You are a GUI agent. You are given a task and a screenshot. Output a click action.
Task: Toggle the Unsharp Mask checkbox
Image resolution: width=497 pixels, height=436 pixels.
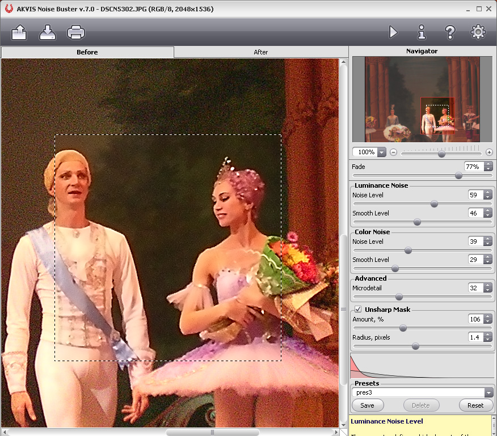pyautogui.click(x=358, y=310)
